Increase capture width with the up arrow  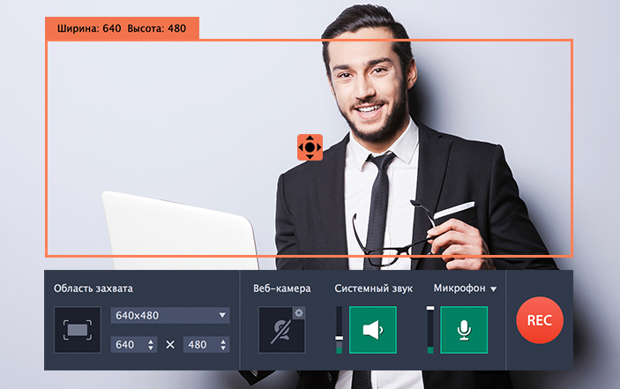coord(151,340)
